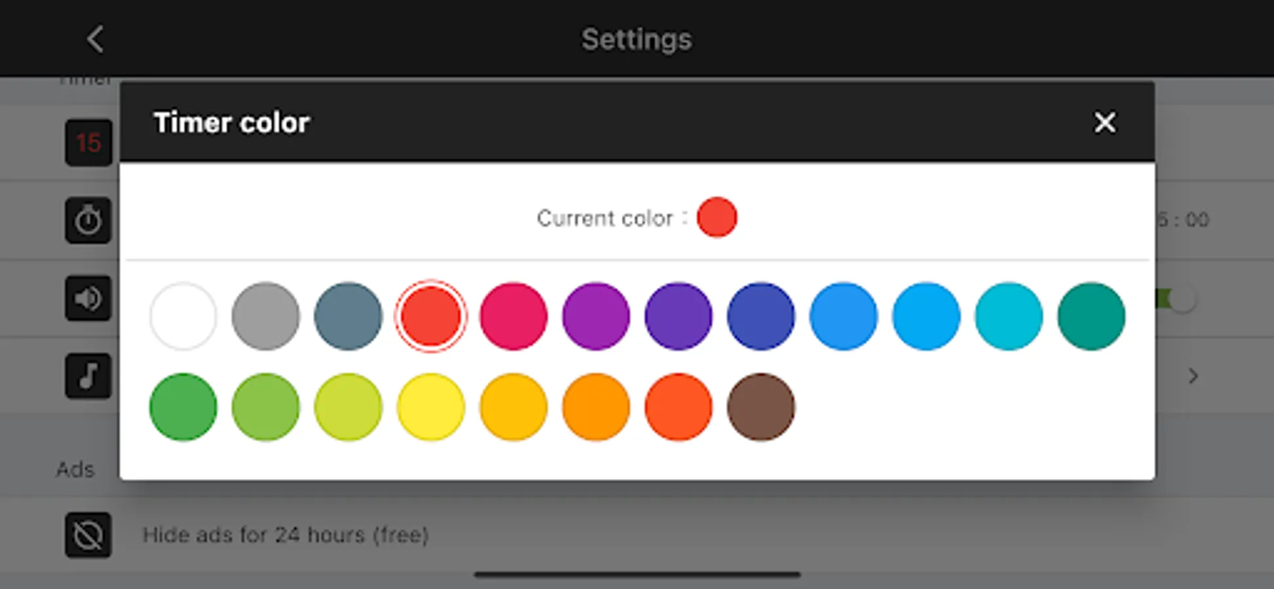This screenshot has width=1274, height=589.
Task: Choose the teal color swatch
Action: (x=1091, y=316)
